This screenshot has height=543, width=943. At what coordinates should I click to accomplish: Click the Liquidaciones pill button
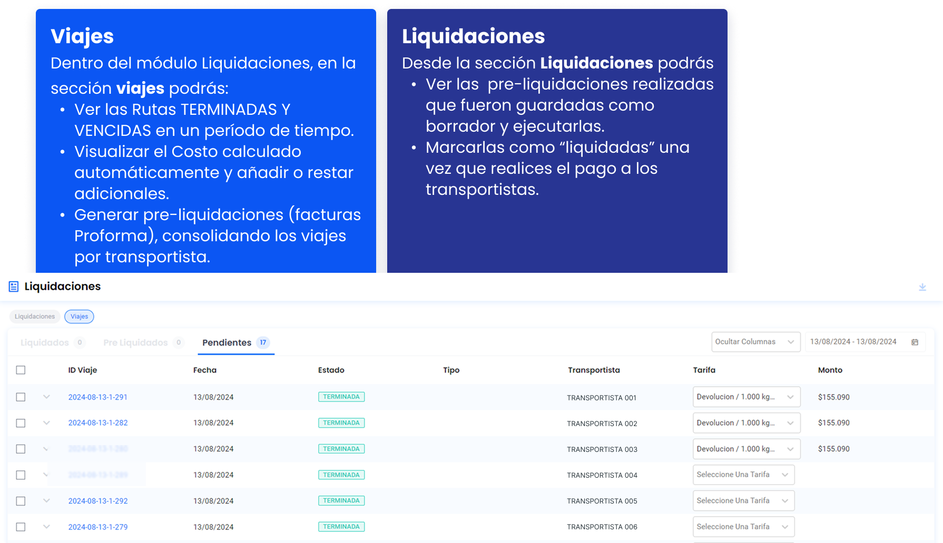[35, 317]
